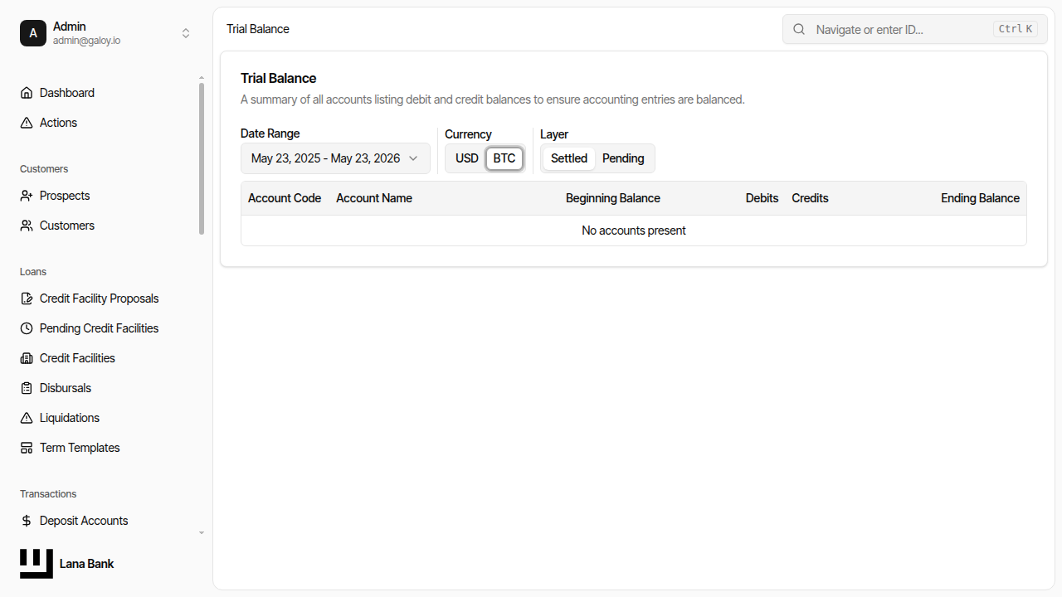Viewport: 1062px width, 597px height.
Task: Switch layer to Pending
Action: pos(623,158)
